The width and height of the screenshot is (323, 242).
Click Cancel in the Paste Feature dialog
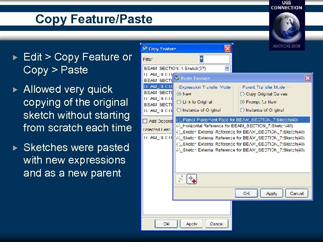(297, 194)
